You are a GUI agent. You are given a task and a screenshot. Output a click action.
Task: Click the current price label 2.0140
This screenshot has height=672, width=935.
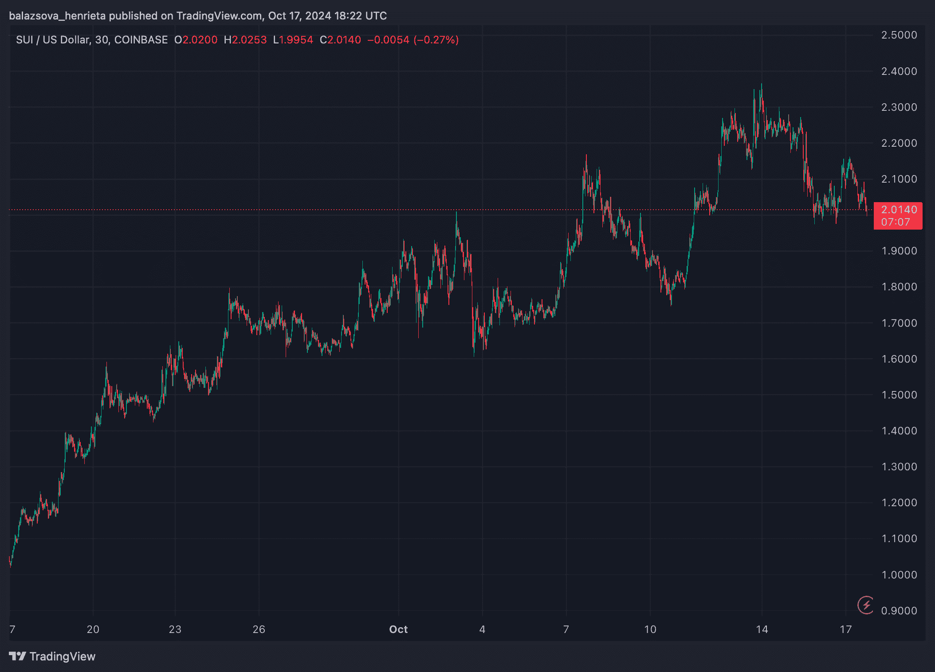click(x=899, y=210)
